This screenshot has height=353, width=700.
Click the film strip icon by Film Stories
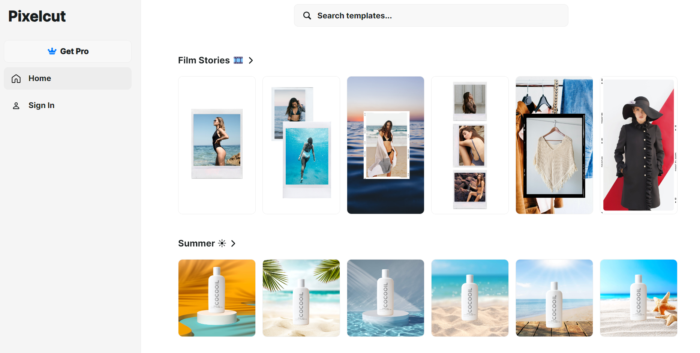tap(238, 60)
